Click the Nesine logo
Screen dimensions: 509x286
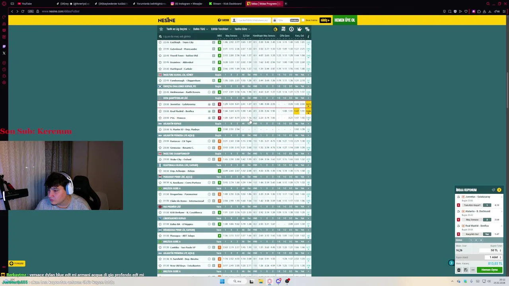(x=167, y=20)
